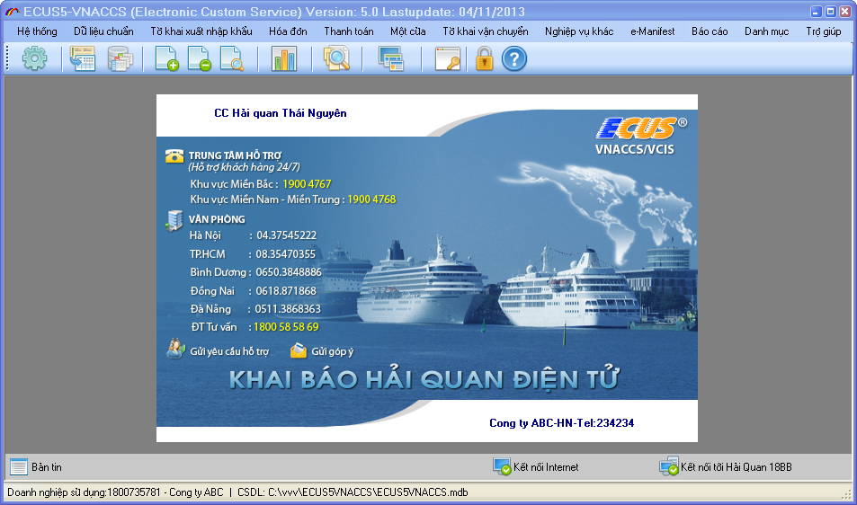Click the Gửi góp ý link

click(332, 351)
